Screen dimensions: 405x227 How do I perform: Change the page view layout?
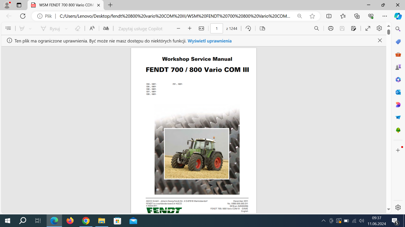262,28
